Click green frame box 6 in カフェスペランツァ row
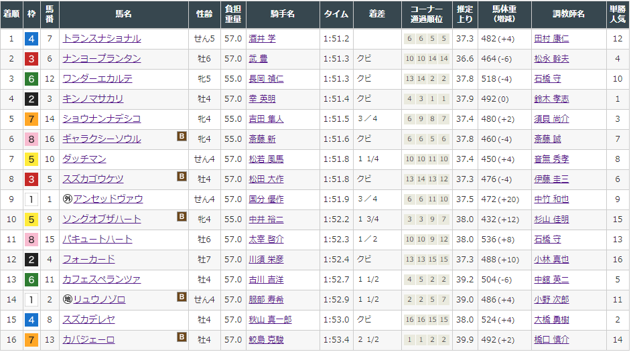Screen dimensions: 631x352 pyautogui.click(x=31, y=280)
